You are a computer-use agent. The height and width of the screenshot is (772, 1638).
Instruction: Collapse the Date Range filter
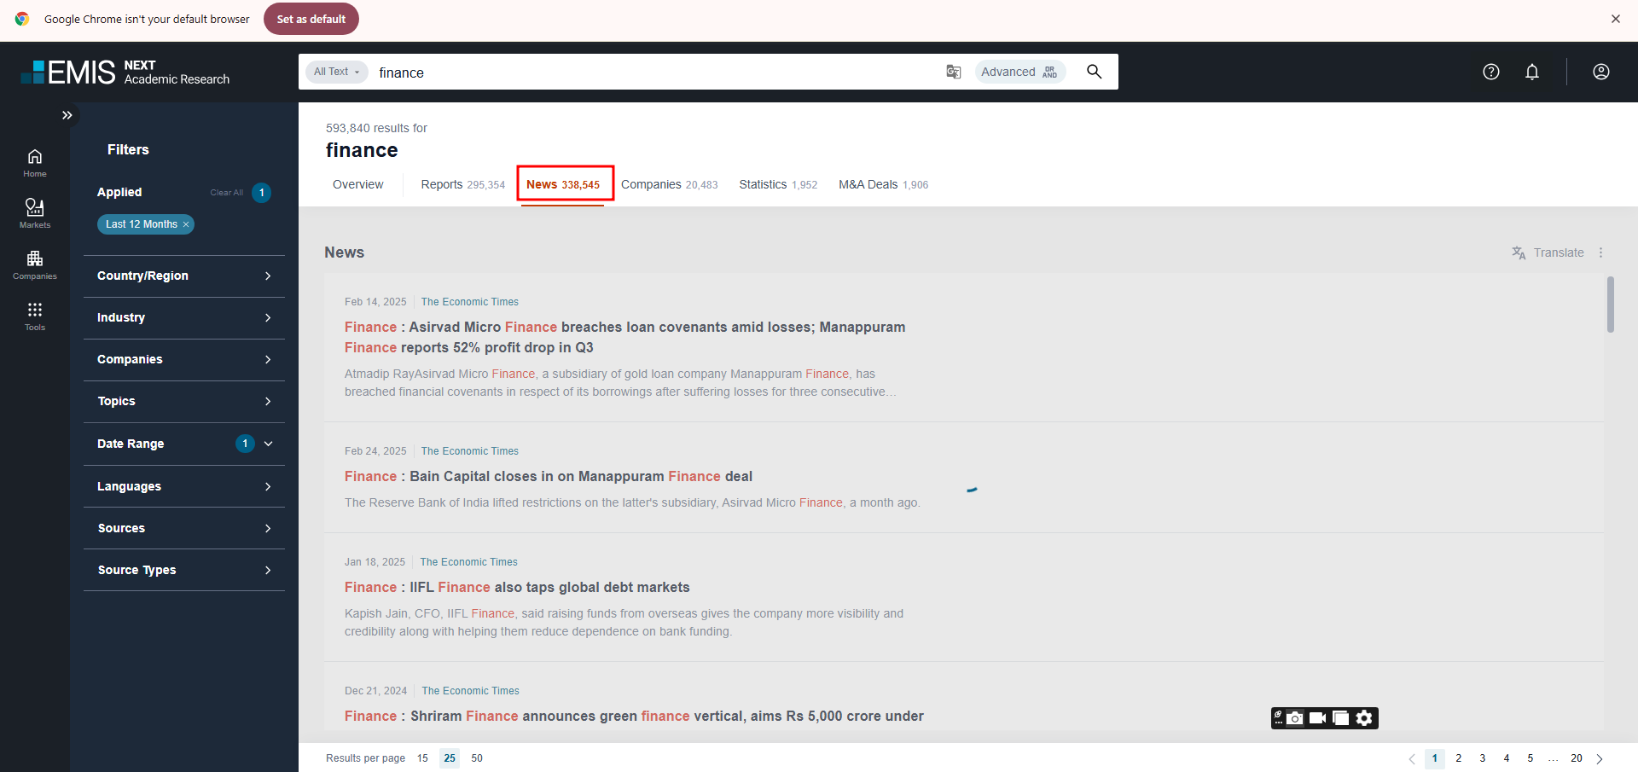[x=269, y=444]
